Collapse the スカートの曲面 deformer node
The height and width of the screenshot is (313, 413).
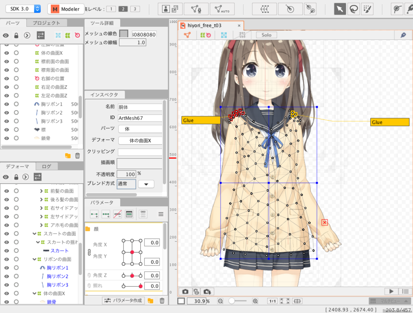point(35,234)
